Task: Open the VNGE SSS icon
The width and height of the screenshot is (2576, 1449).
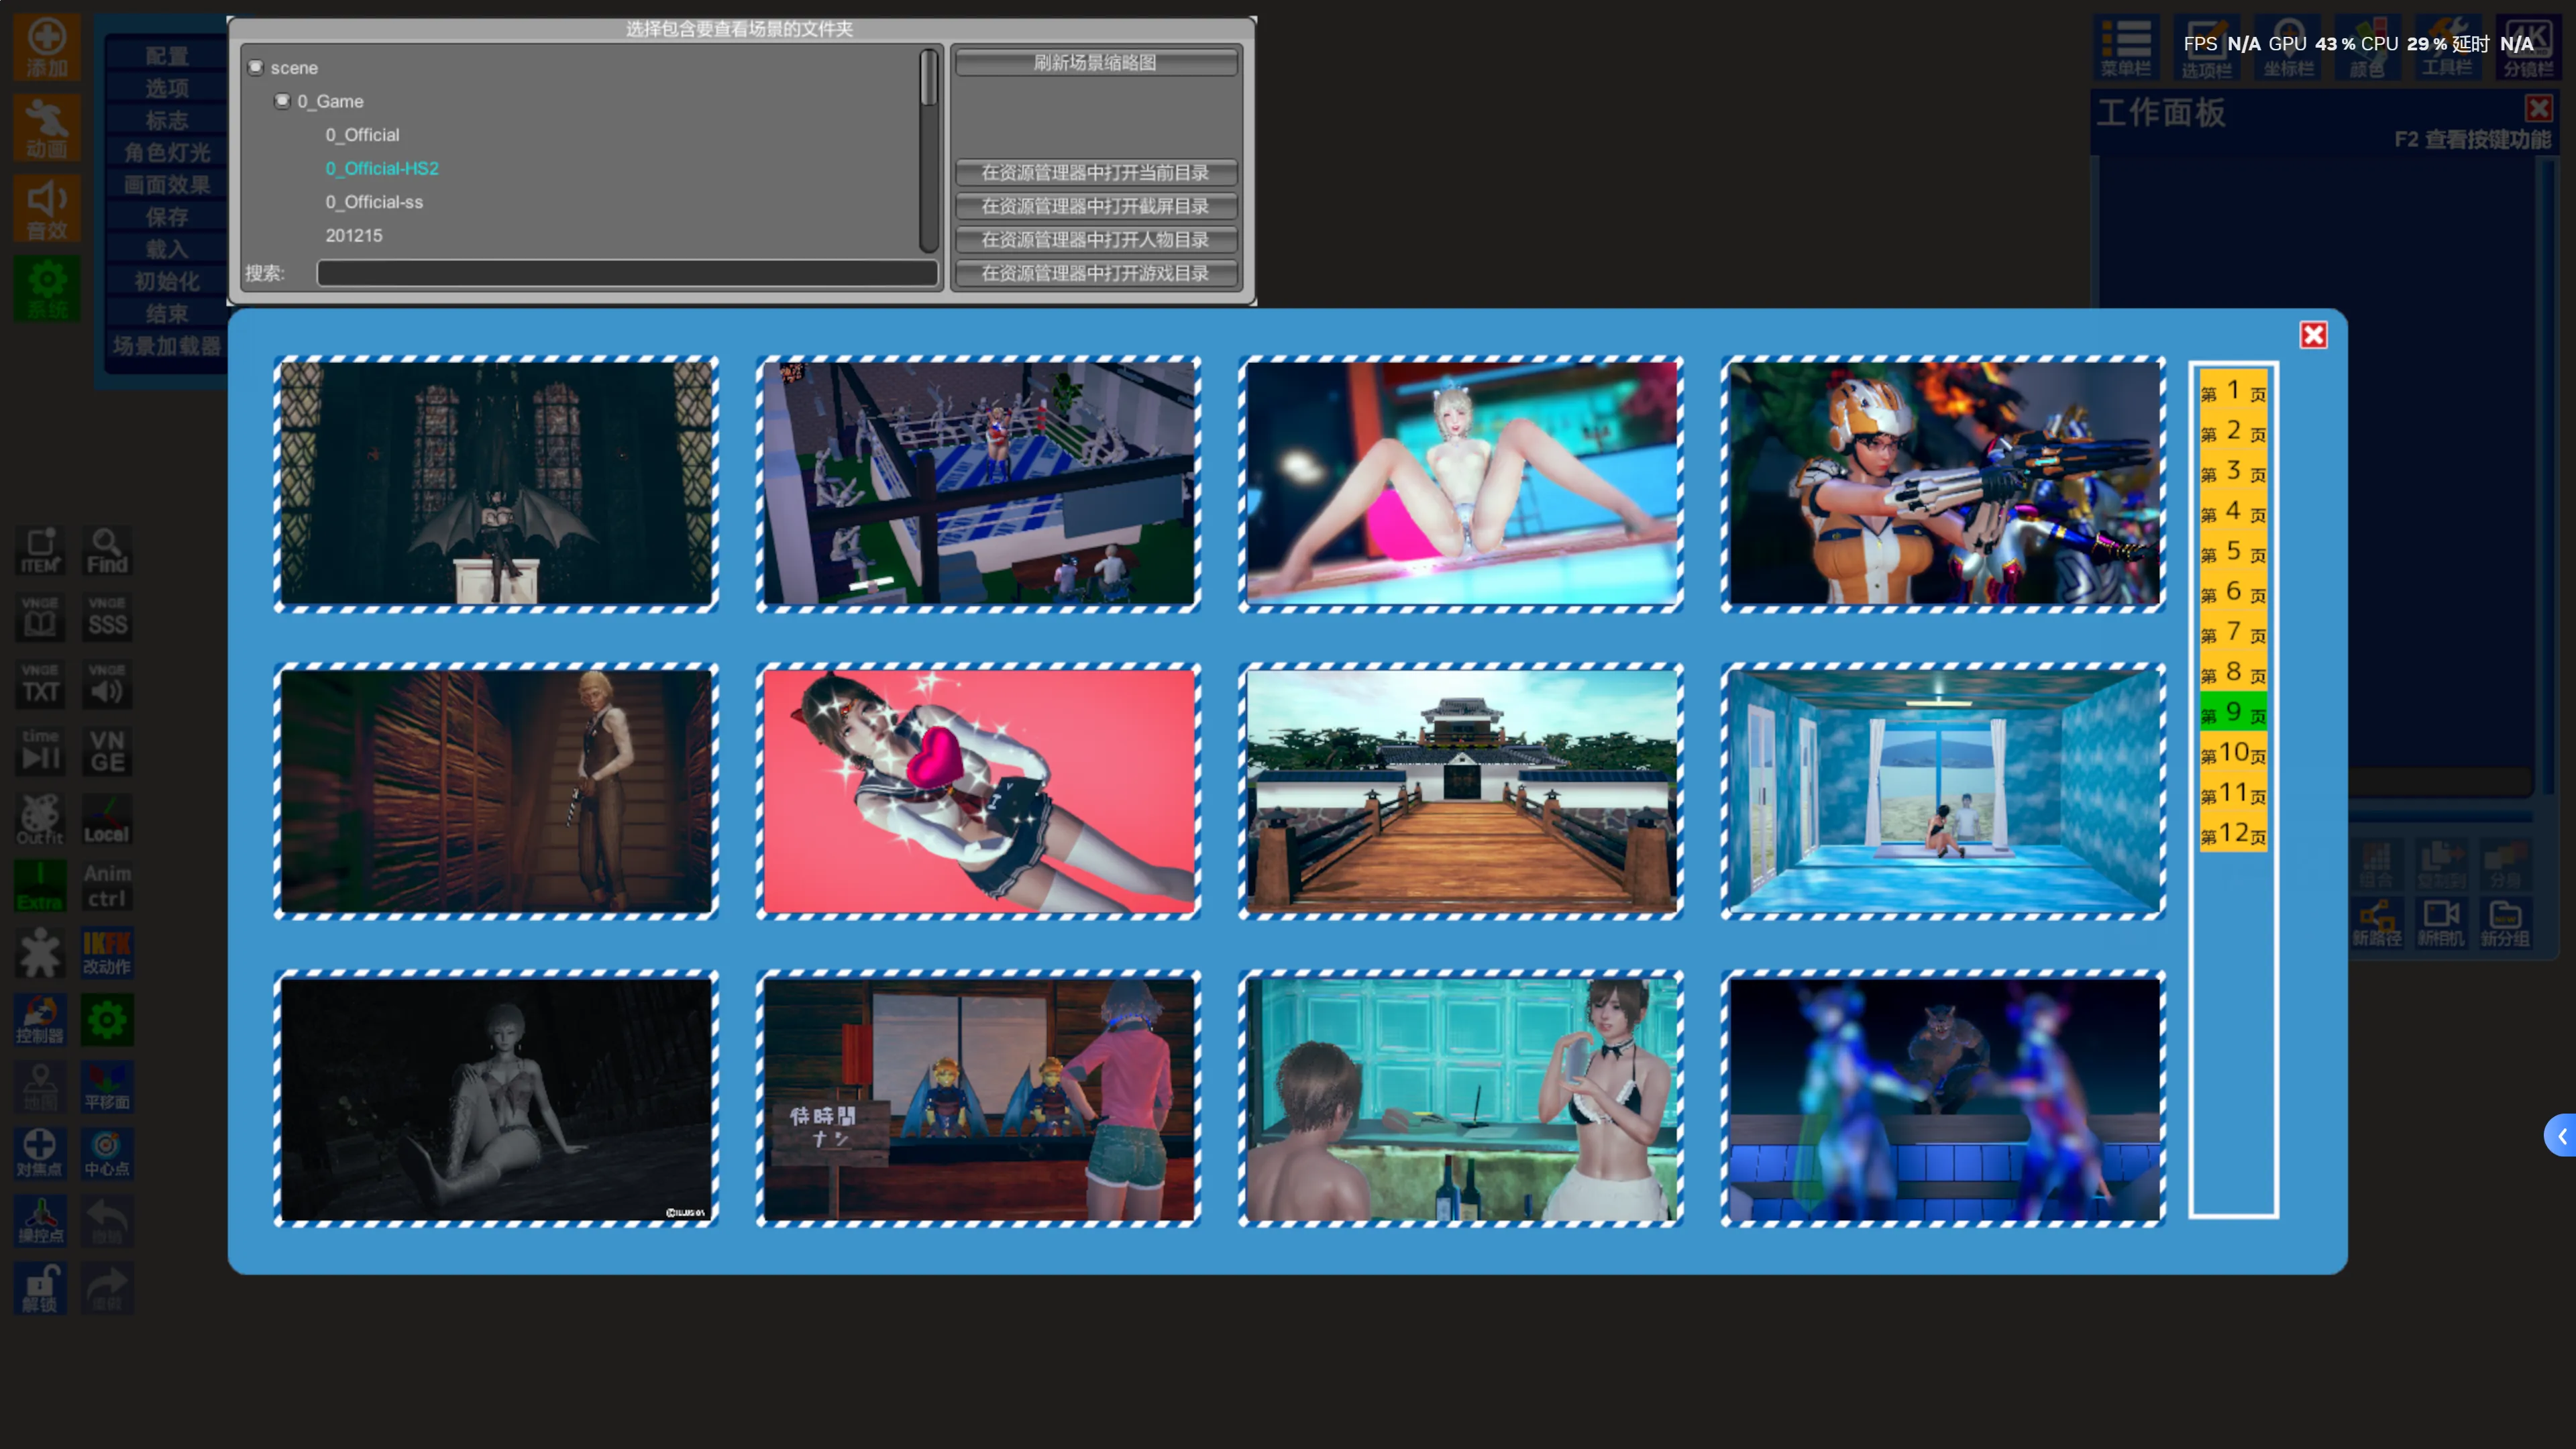Action: pos(107,617)
